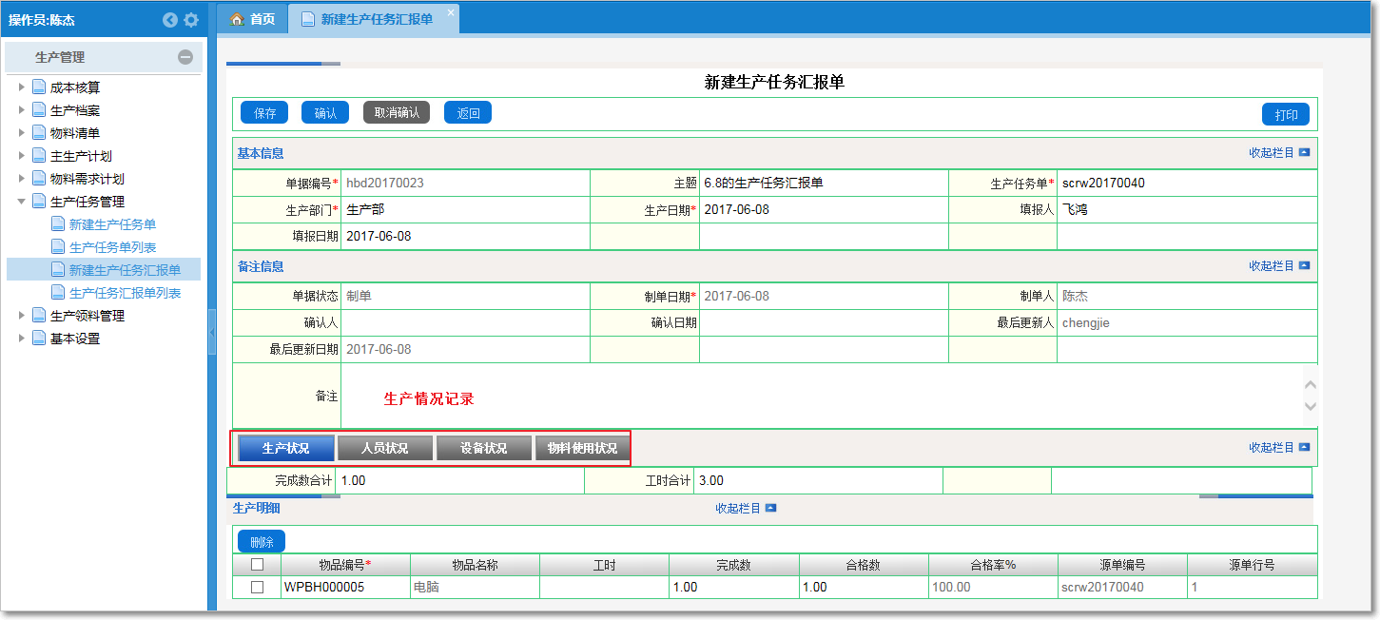Screen dimensions: 1380x620
Task: Expand the 基本设置 tree node
Action: (x=24, y=337)
